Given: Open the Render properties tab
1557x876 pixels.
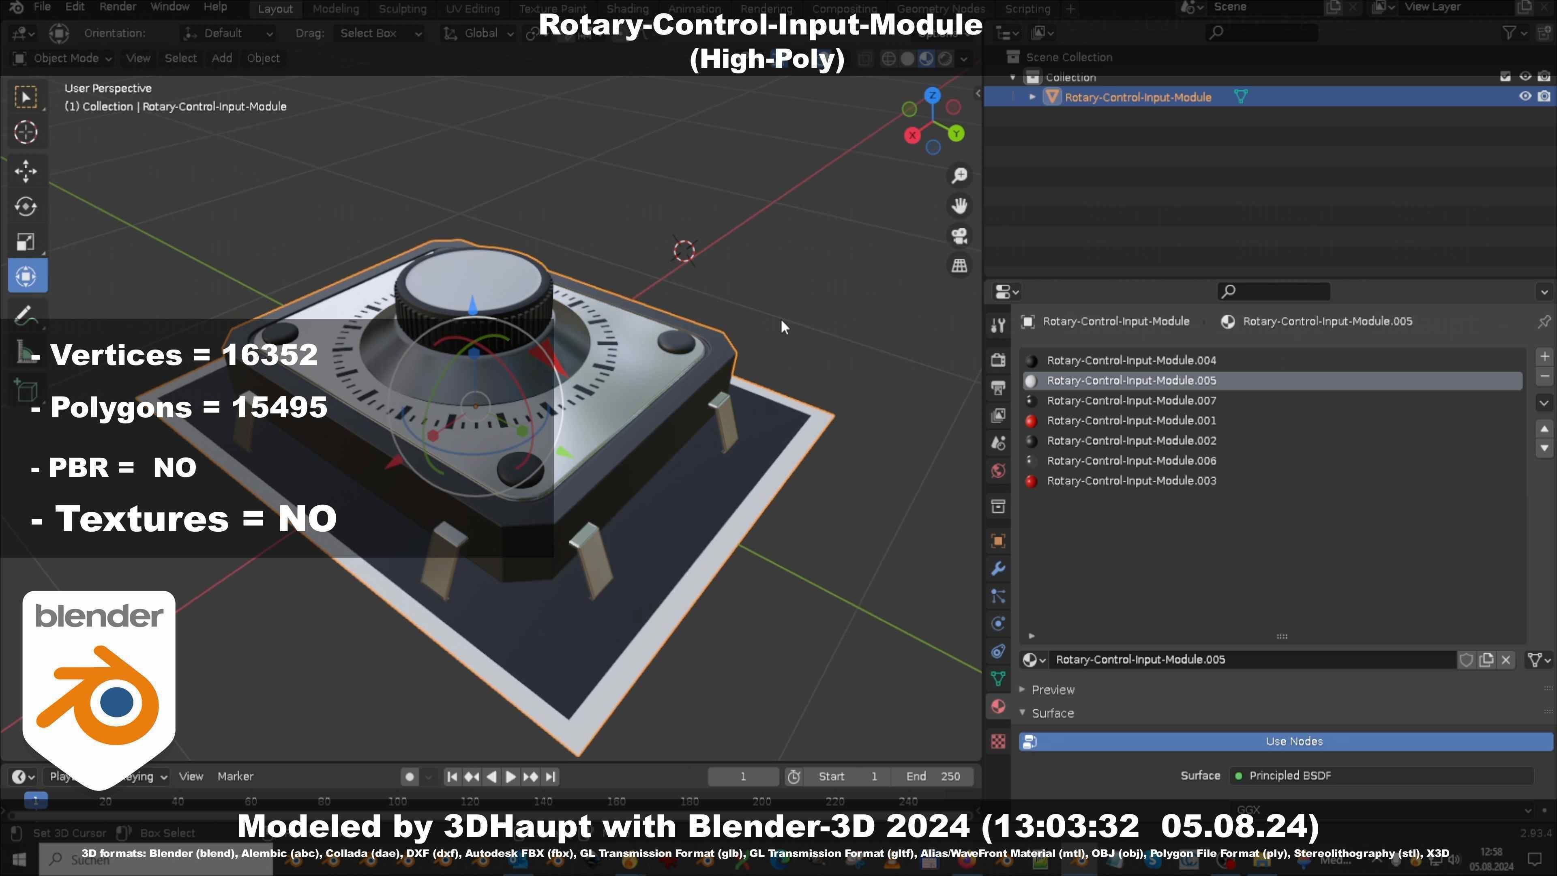Looking at the screenshot, I should pos(999,360).
